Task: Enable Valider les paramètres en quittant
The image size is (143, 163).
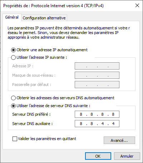Action: (15, 139)
